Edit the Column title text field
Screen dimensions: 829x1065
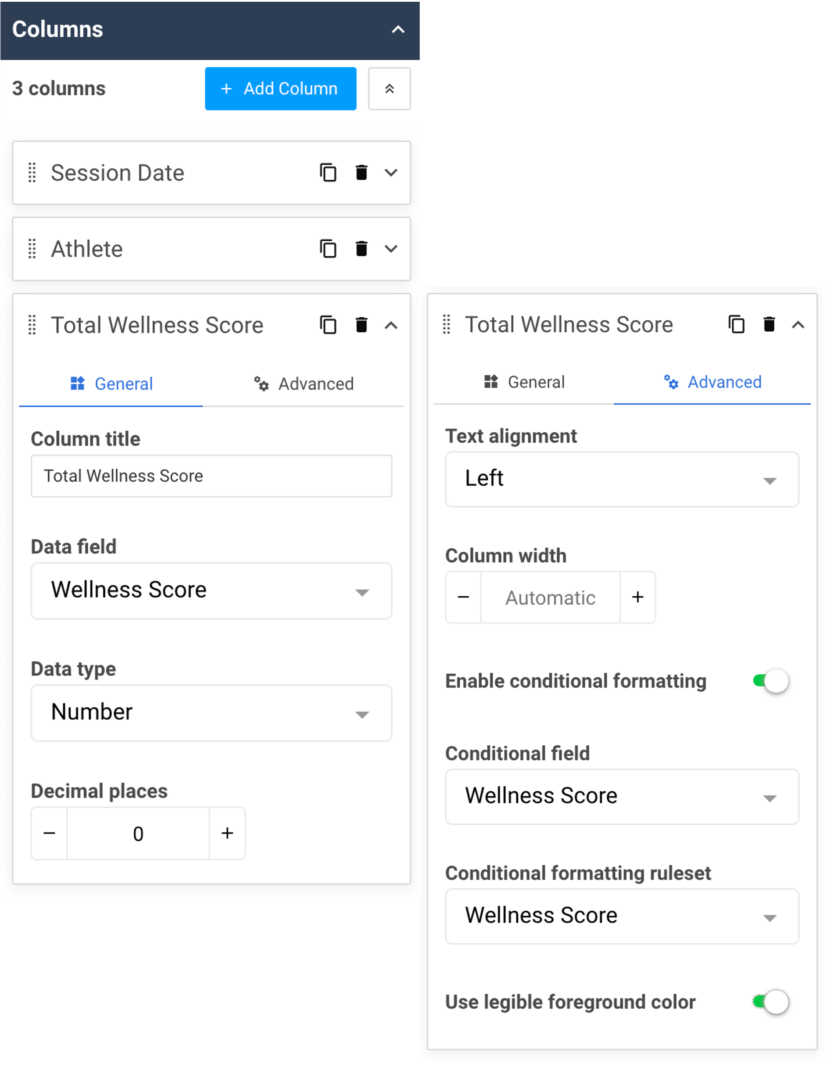[x=211, y=476]
